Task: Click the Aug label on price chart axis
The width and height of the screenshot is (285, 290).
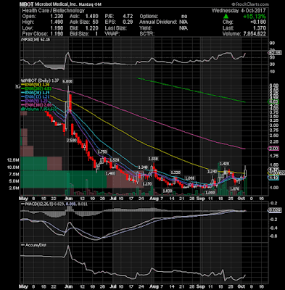Action: (x=154, y=199)
